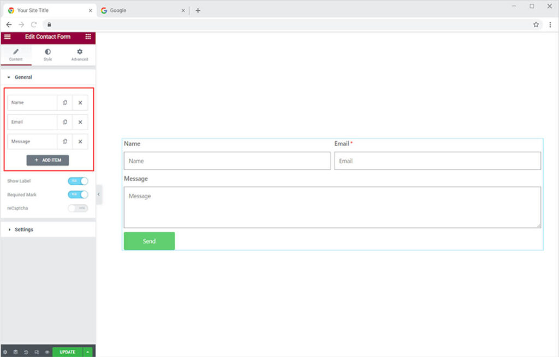
Task: Click the Responsive Mode icon in footer
Action: tap(36, 352)
